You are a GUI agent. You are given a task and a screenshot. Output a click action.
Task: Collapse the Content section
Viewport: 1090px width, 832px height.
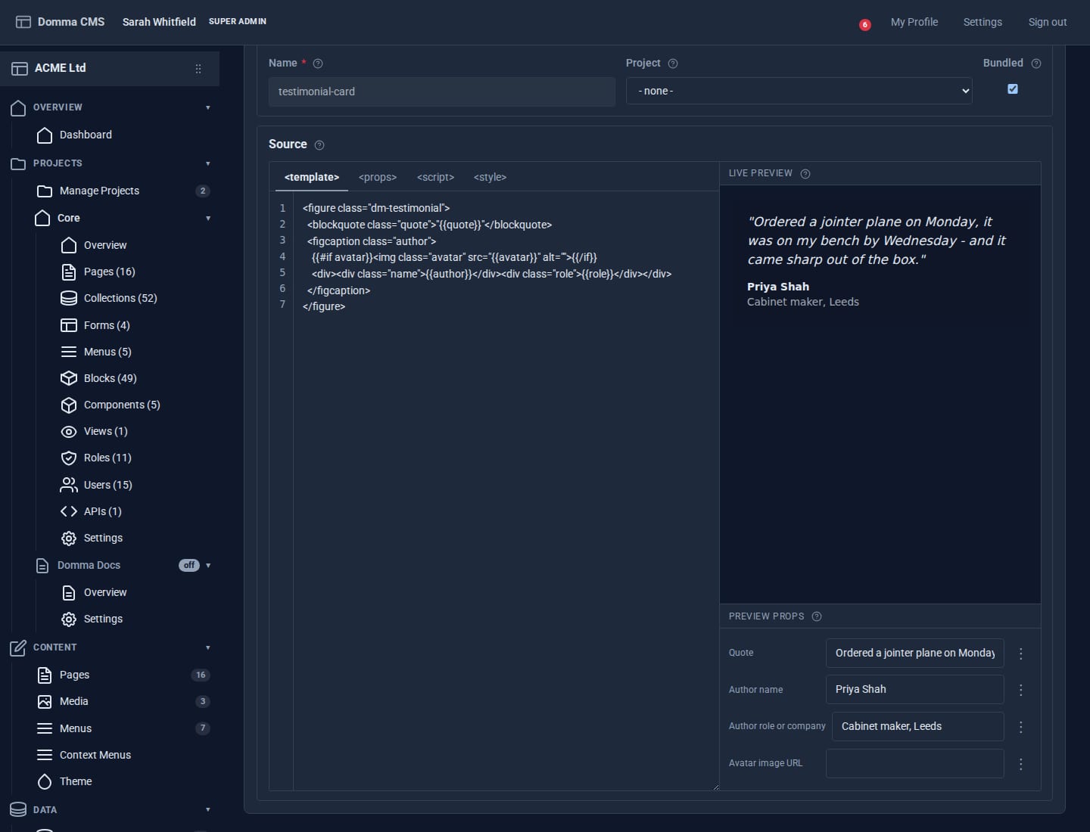(x=208, y=648)
